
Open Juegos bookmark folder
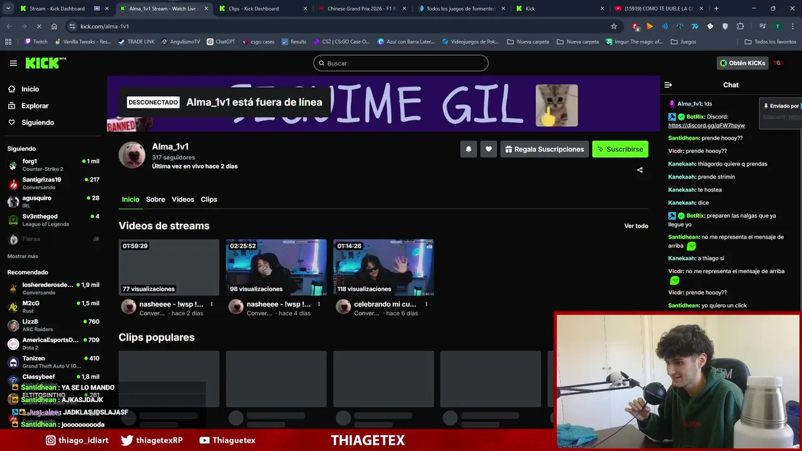tap(683, 42)
